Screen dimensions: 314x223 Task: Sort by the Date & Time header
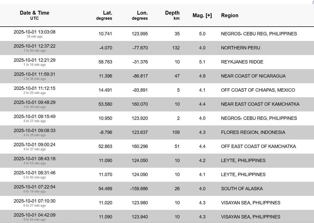click(x=34, y=13)
